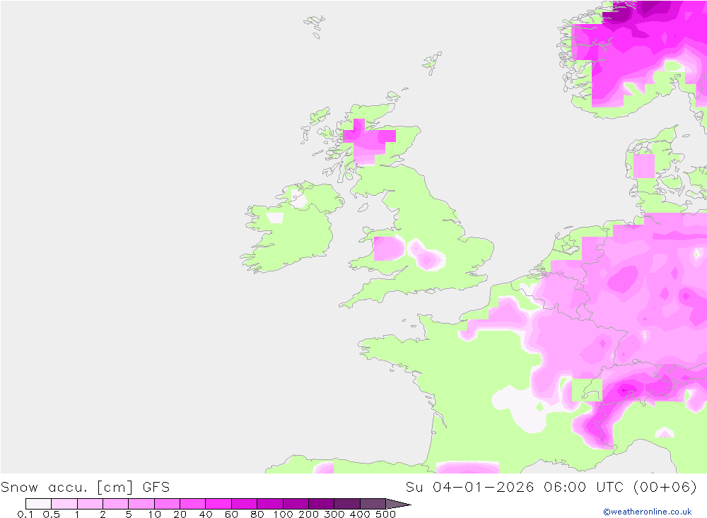Viewport: 707px width, 518px height.
Task: Click the legend label '500'
Action: tap(385, 514)
